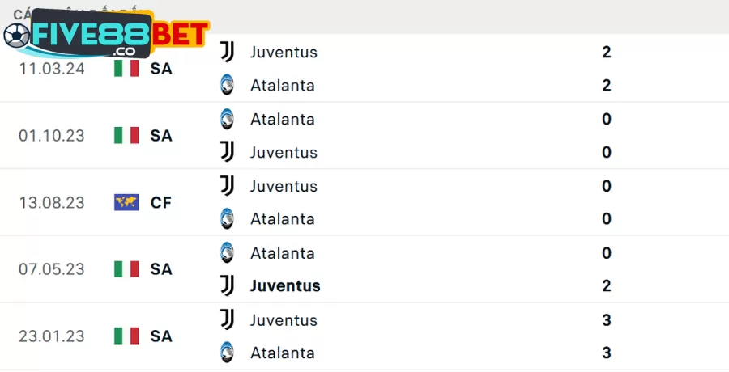Image resolution: width=729 pixels, height=372 pixels.
Task: Click the Atalanta crest in the 01.10.23 match
Action: (x=228, y=119)
